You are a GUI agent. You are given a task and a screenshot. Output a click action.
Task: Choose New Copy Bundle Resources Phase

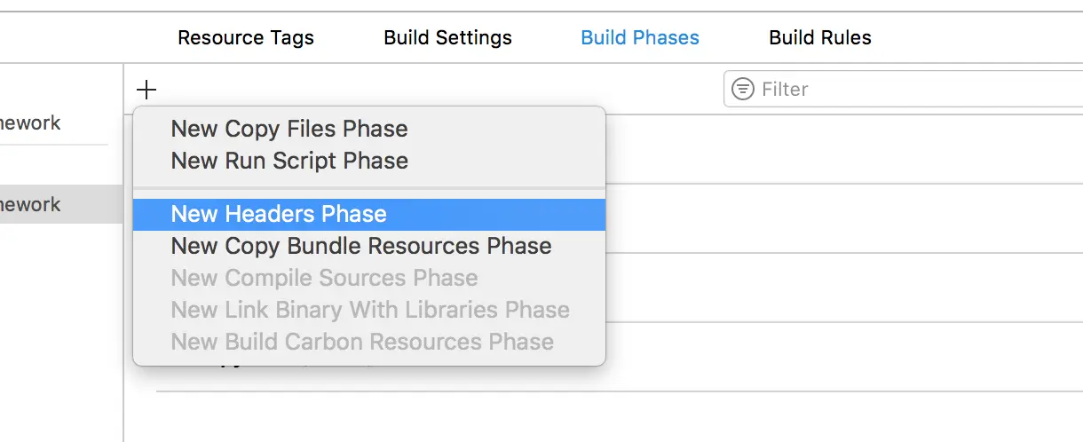[361, 246]
